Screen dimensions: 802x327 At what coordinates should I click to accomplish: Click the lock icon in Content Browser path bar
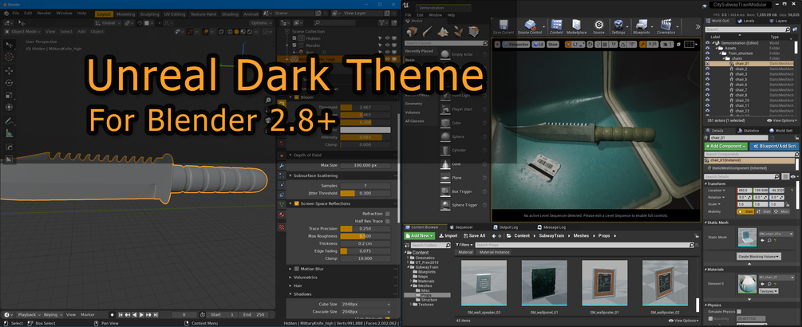pos(696,236)
